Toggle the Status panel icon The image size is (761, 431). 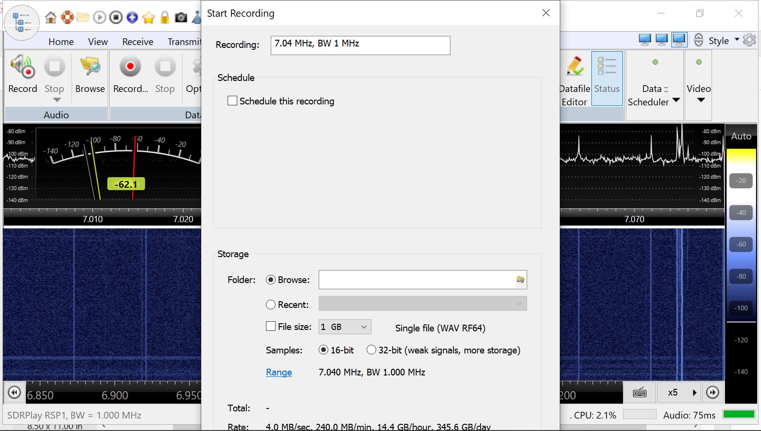(x=607, y=67)
